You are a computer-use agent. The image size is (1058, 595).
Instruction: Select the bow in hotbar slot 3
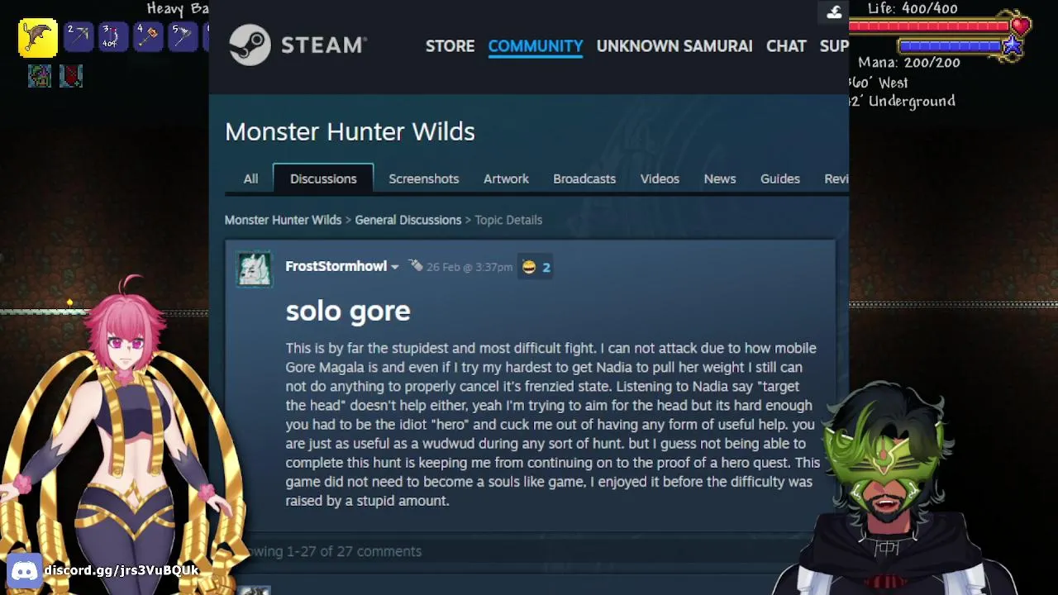[113, 37]
